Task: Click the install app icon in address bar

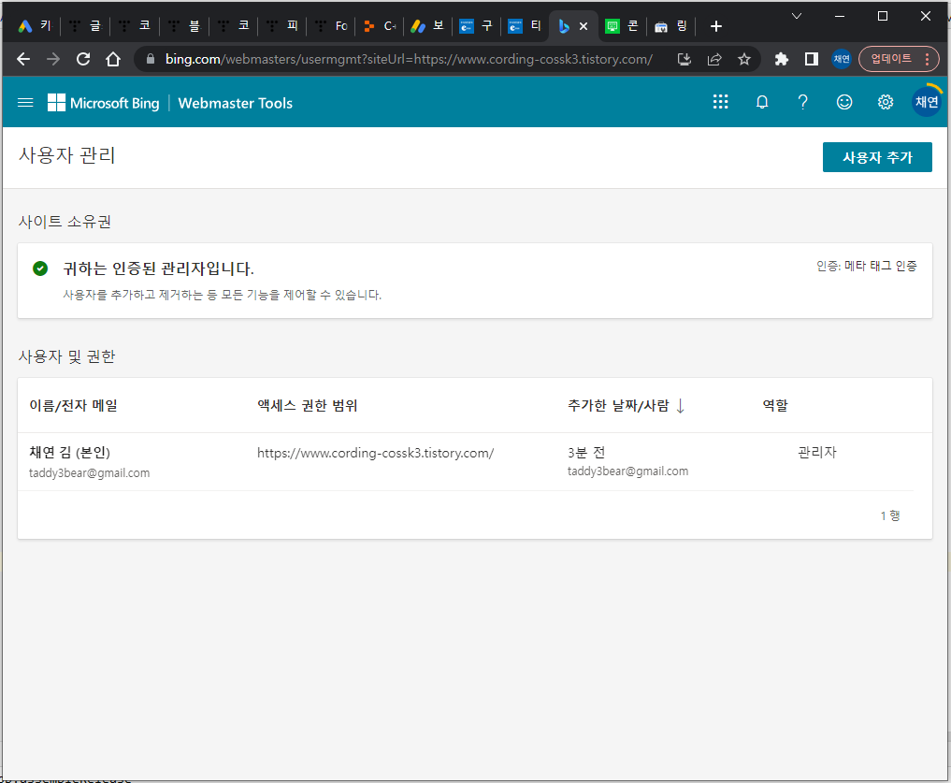Action: 684,59
